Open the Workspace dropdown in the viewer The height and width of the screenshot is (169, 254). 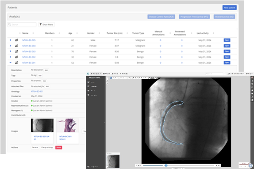pos(96,73)
